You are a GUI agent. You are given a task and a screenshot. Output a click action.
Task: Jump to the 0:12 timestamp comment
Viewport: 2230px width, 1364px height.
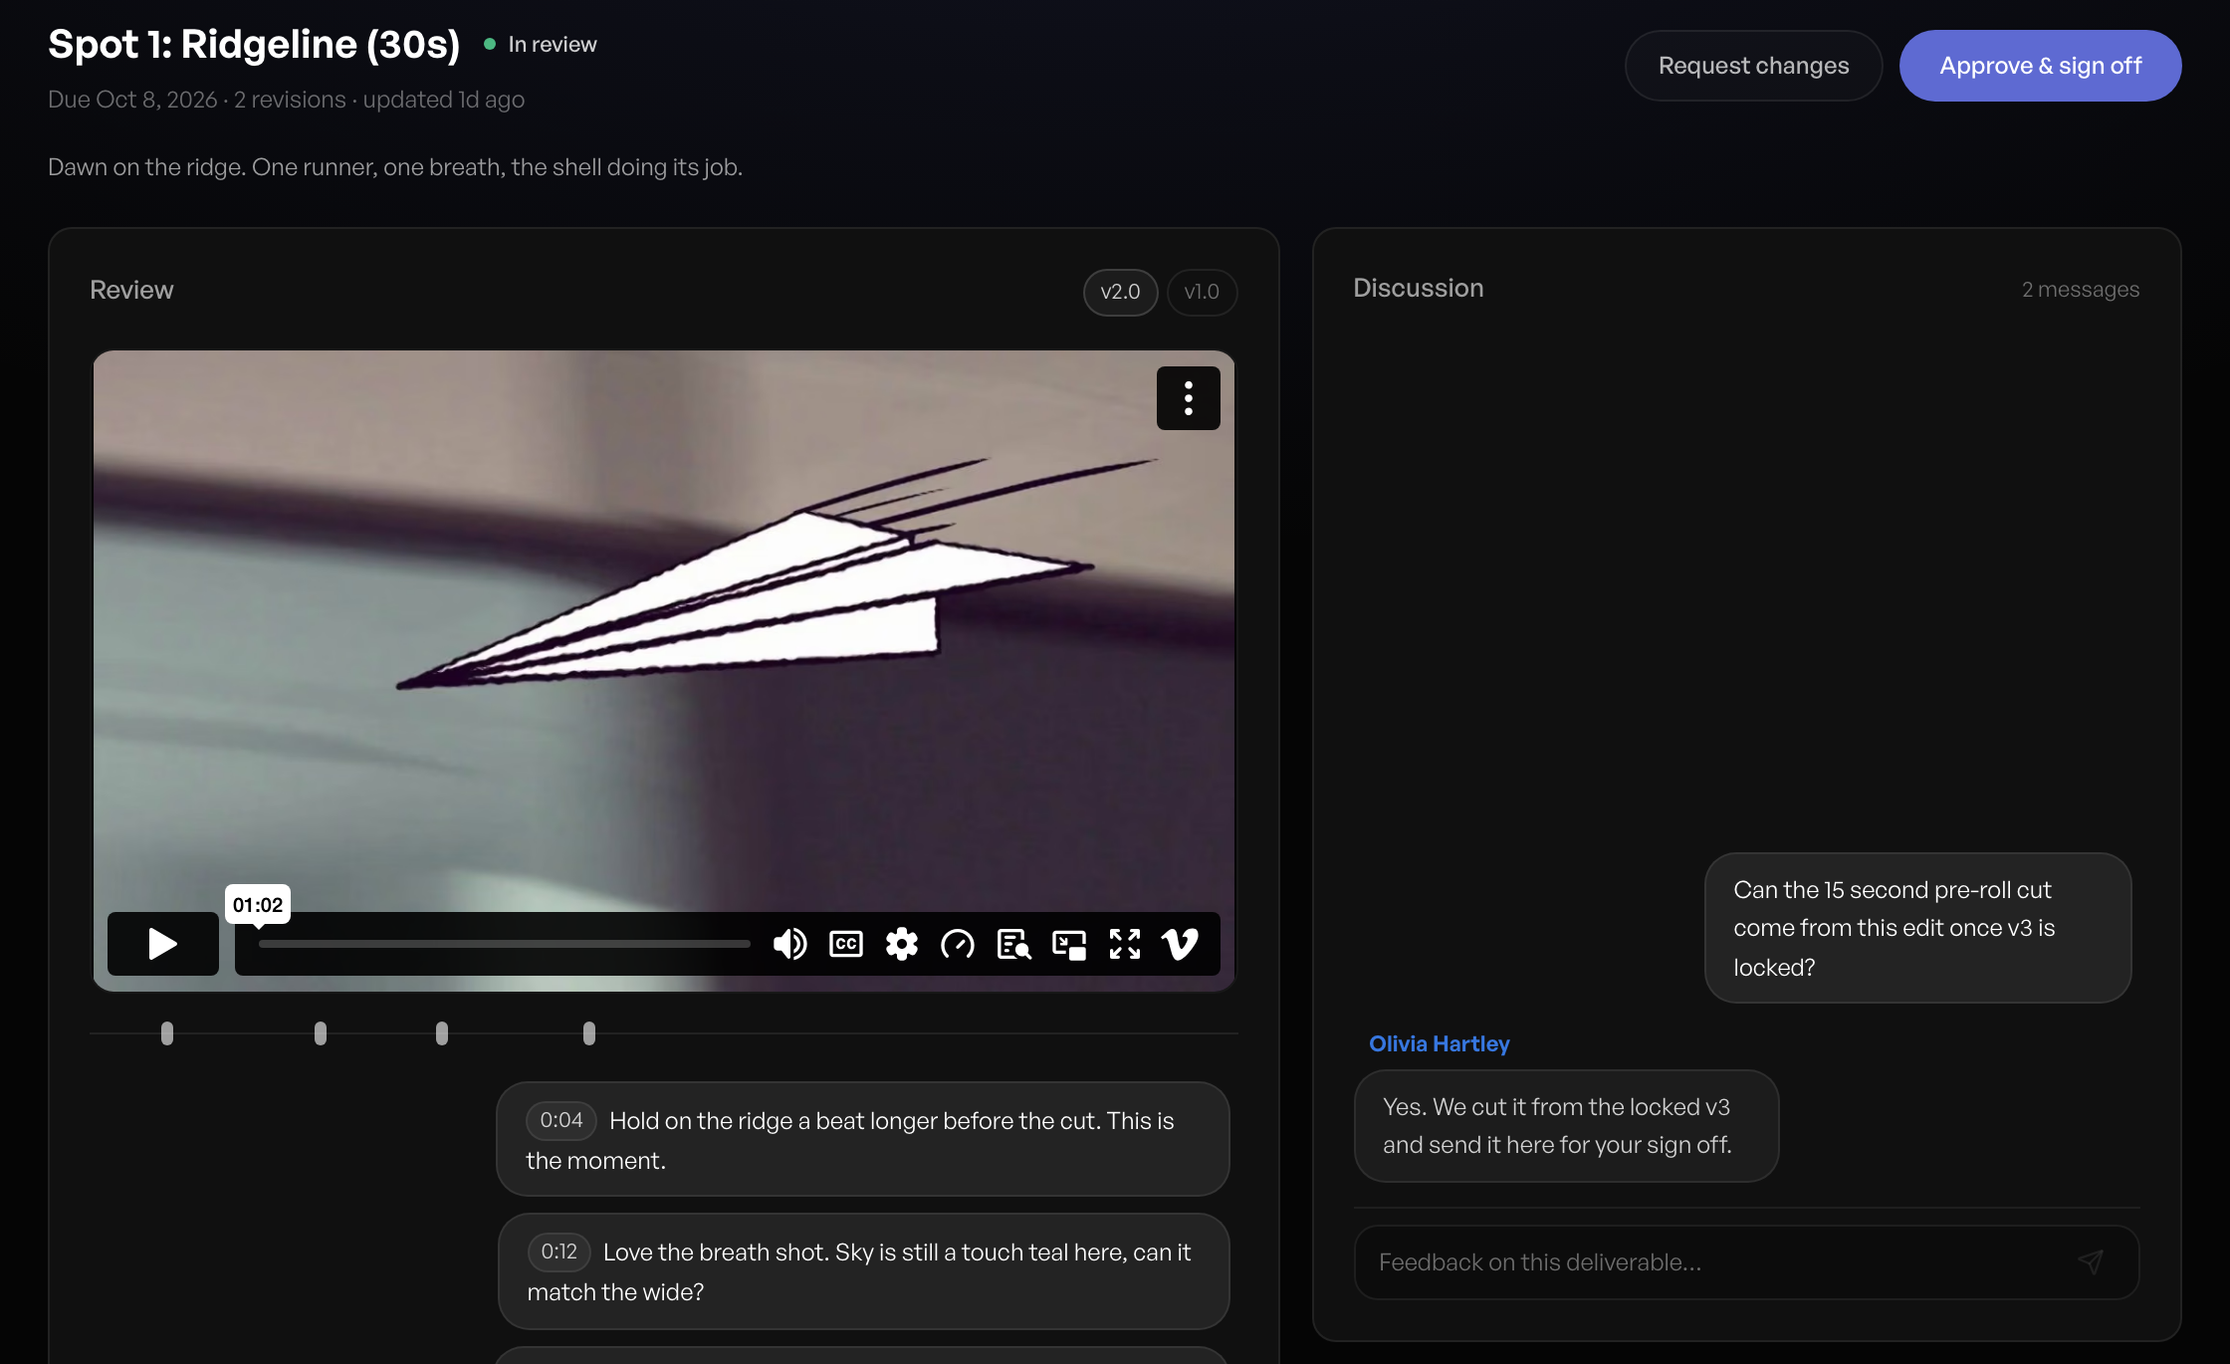click(x=559, y=1251)
